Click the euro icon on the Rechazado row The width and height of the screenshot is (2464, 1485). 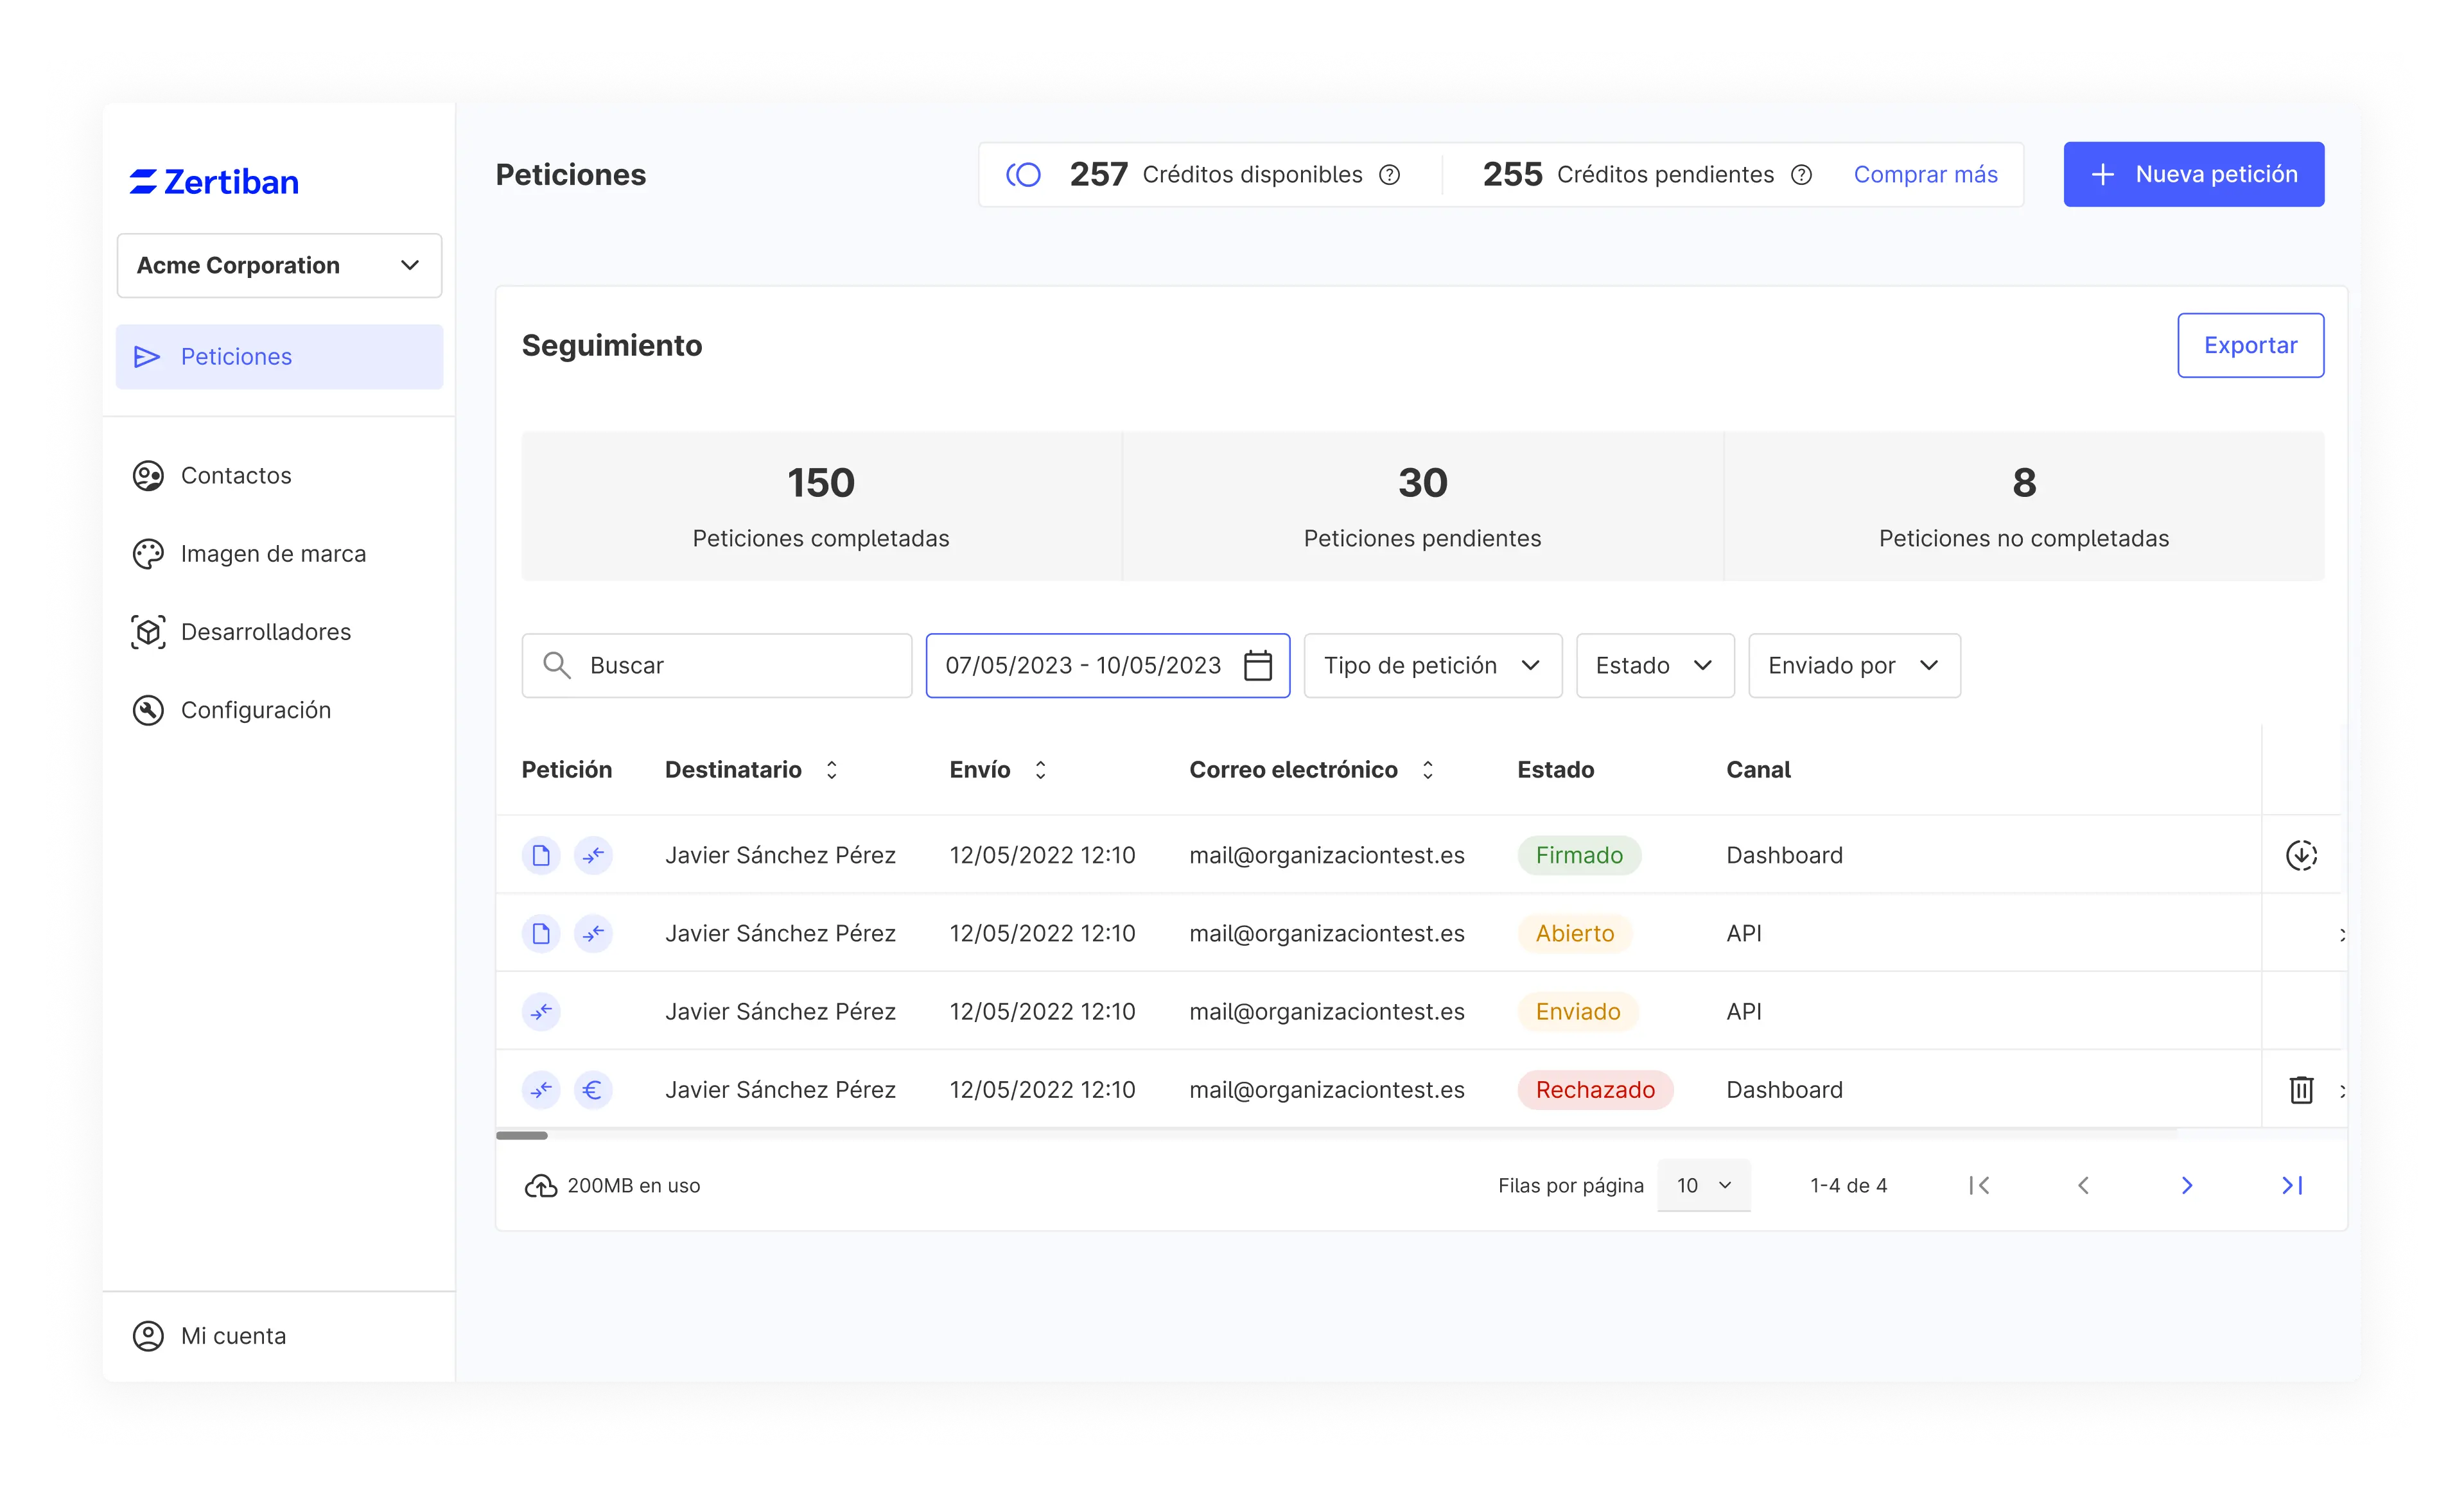pos(593,1089)
